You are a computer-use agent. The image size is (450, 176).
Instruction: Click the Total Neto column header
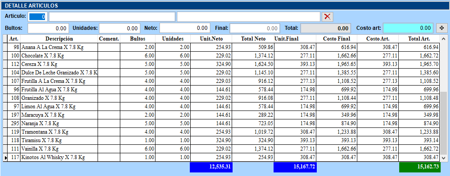pyautogui.click(x=253, y=39)
